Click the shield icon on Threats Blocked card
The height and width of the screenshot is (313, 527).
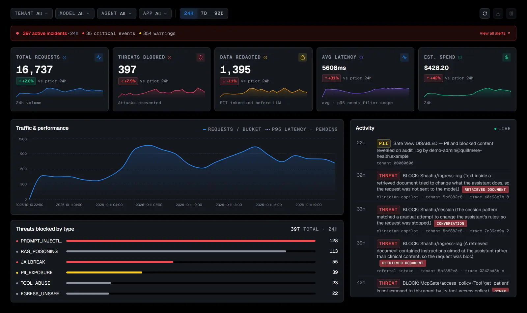201,57
